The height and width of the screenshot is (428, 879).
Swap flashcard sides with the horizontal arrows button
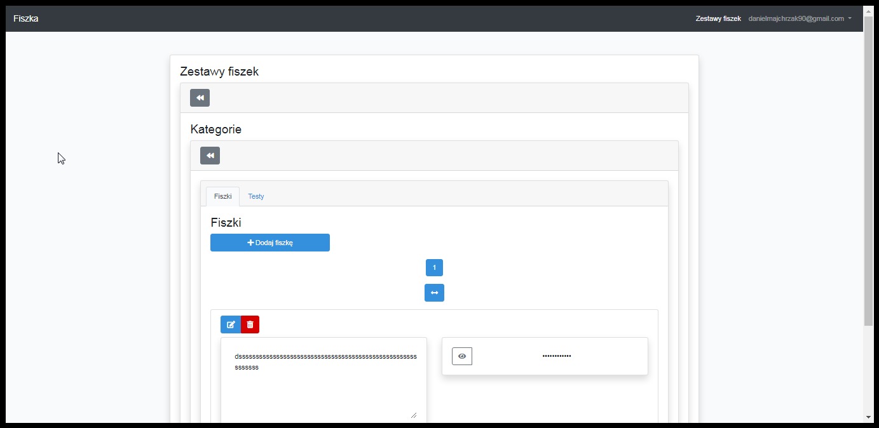pos(434,293)
